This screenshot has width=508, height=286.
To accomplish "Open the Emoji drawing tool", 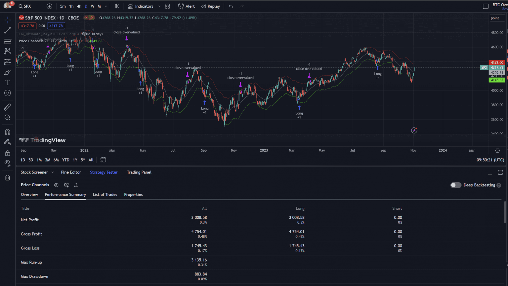I will click(7, 93).
